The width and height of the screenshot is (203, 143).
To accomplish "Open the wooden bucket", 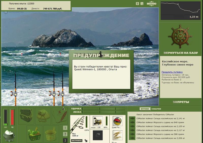I will 51,134.
